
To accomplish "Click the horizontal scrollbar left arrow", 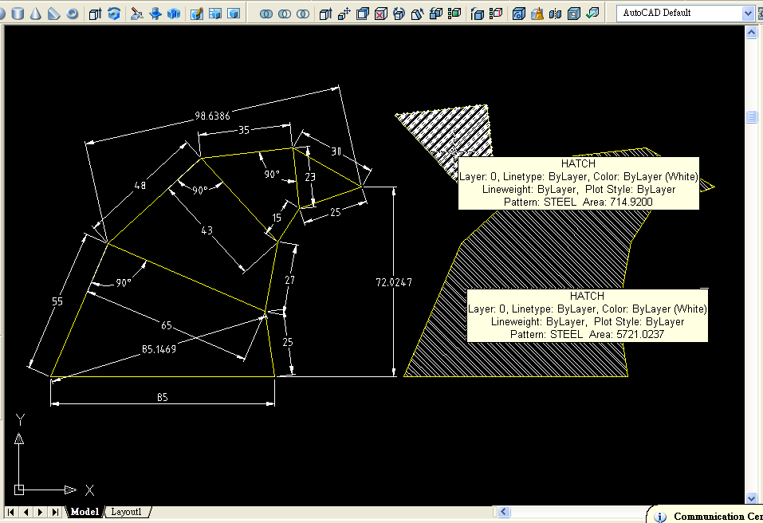I will click(504, 512).
